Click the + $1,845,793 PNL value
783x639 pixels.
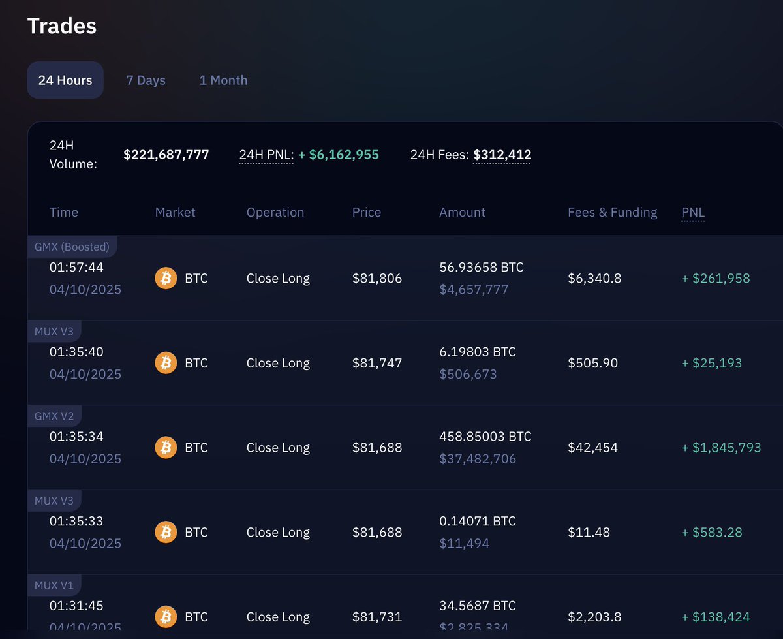(721, 448)
